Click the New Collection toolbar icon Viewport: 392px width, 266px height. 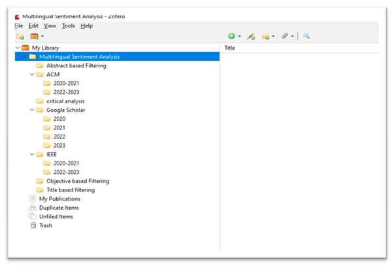coord(20,37)
